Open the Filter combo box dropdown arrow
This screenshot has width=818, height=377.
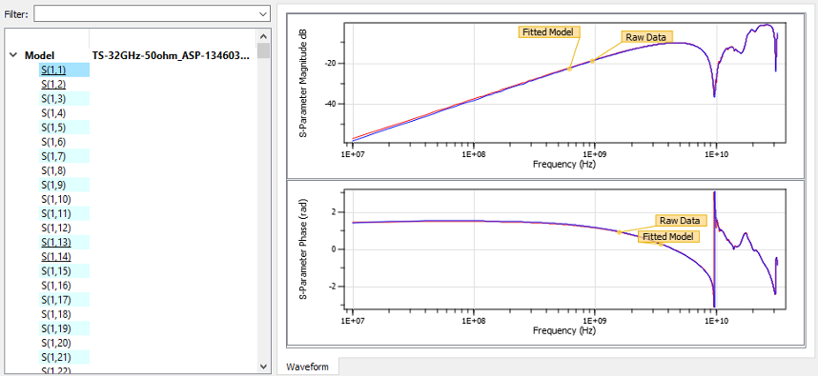[263, 14]
